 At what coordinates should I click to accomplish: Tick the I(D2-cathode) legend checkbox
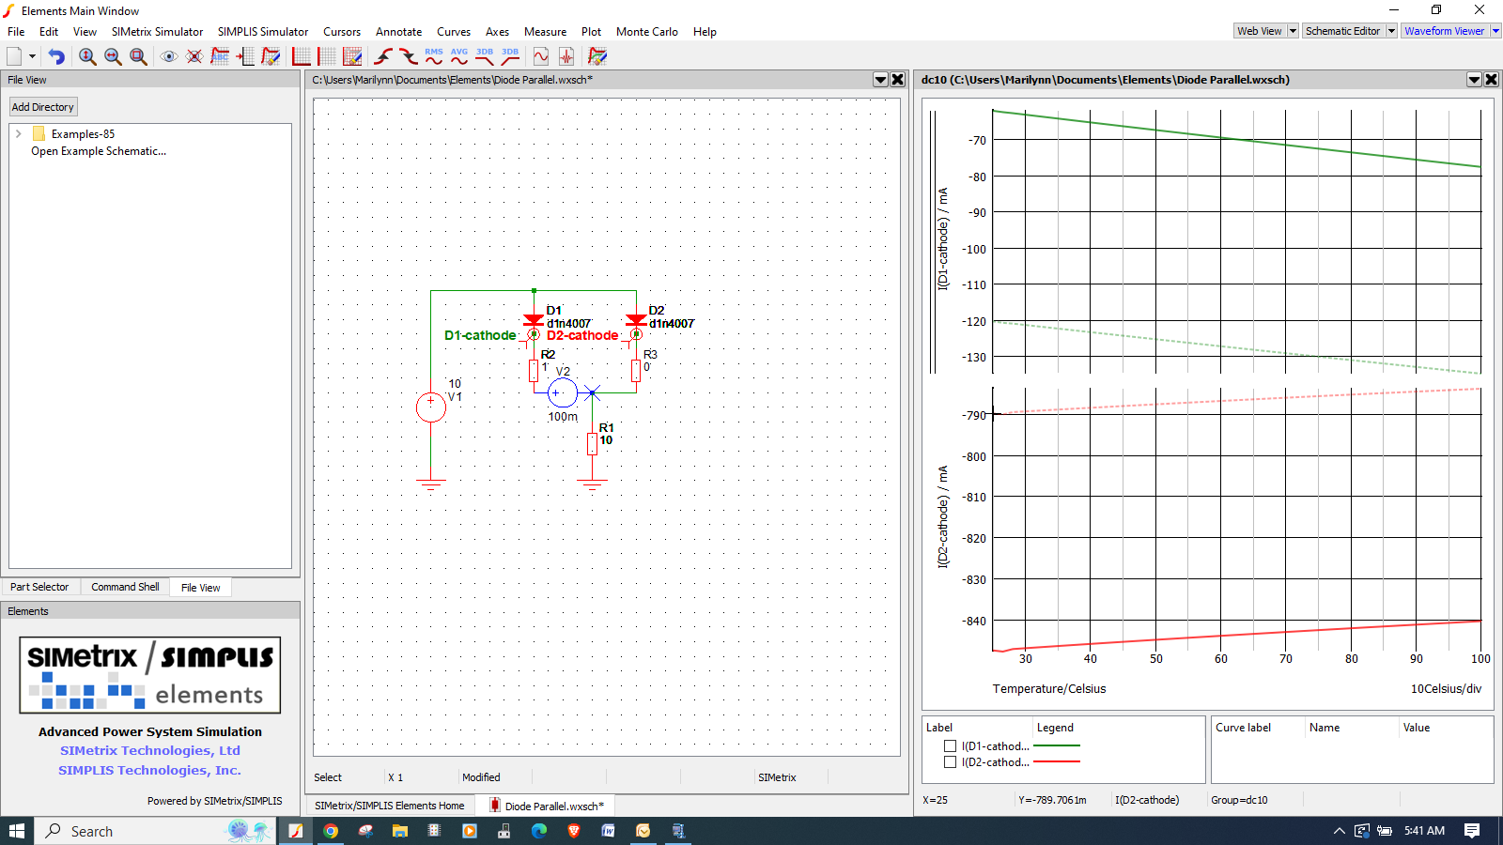pos(950,762)
